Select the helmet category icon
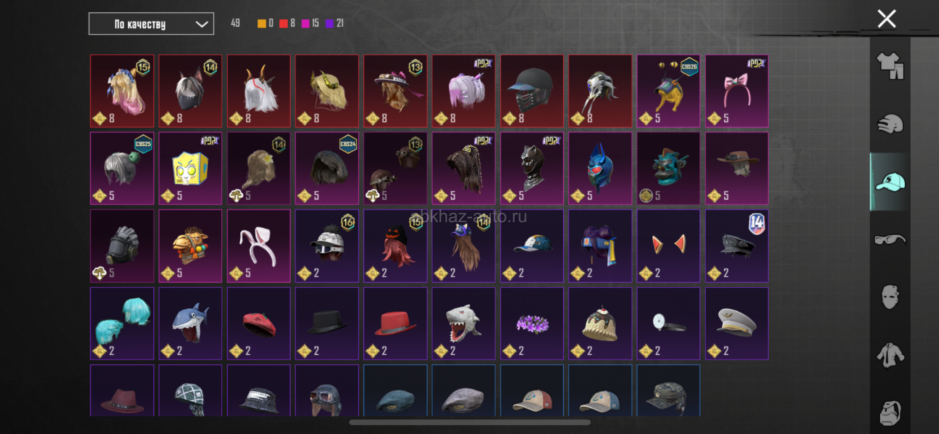939x434 pixels. click(x=890, y=124)
